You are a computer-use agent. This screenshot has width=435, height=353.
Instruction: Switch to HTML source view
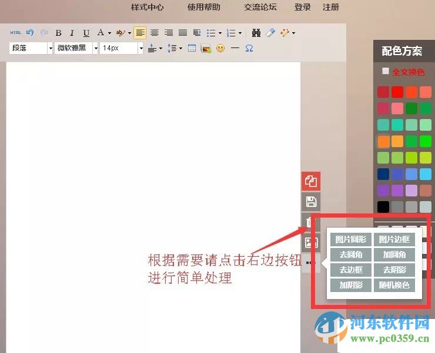[x=15, y=33]
